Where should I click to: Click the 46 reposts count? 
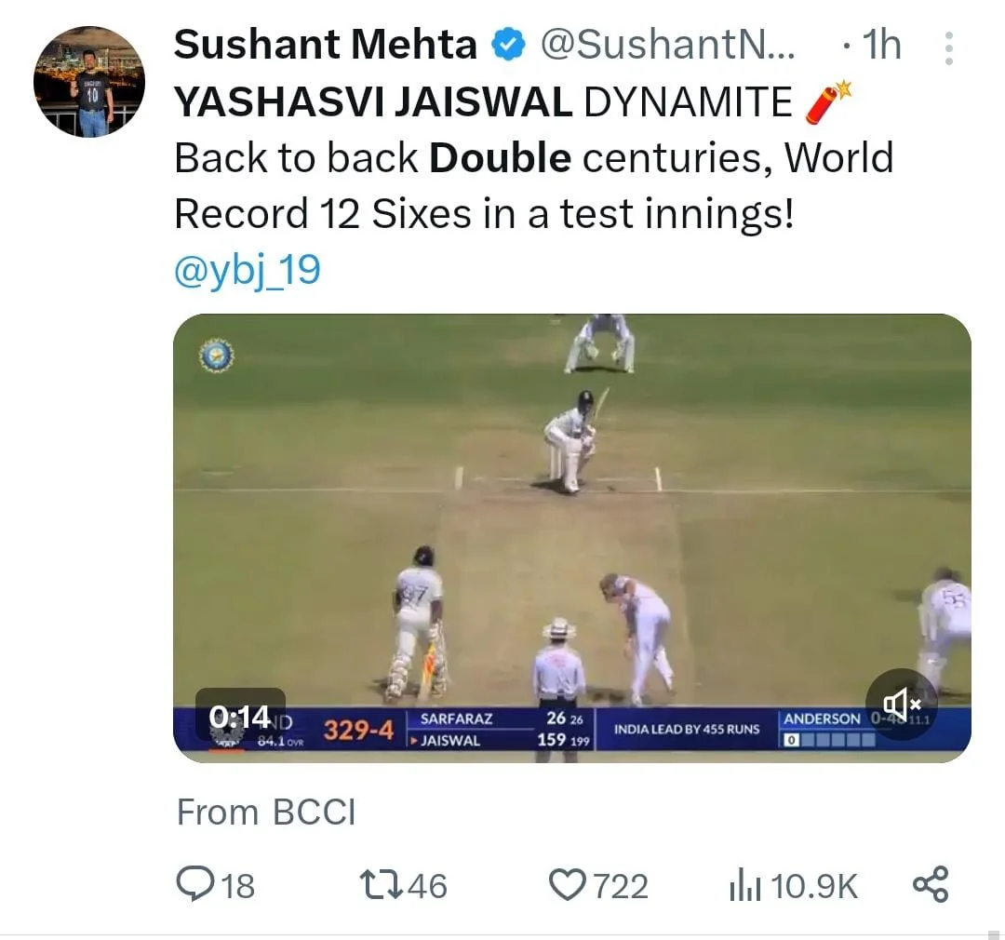coord(427,886)
